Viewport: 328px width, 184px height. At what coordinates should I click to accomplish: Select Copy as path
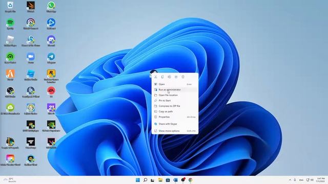point(175,111)
